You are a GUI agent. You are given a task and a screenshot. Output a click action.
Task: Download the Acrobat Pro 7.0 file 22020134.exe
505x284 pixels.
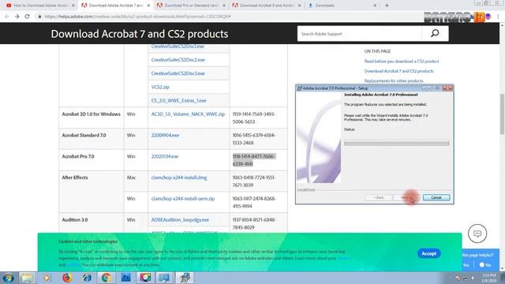(x=165, y=156)
